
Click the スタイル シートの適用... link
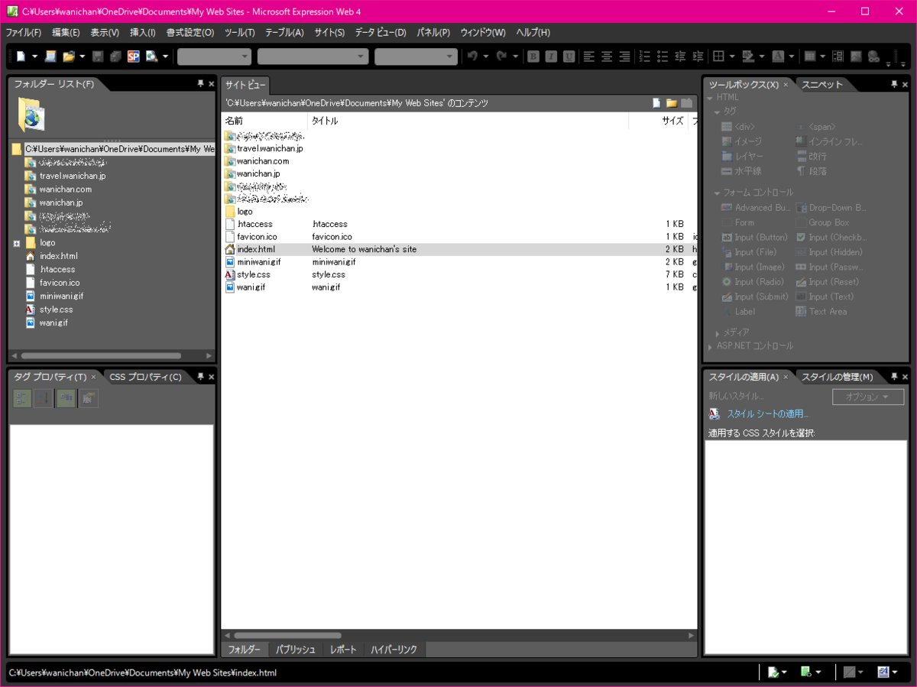coord(767,413)
